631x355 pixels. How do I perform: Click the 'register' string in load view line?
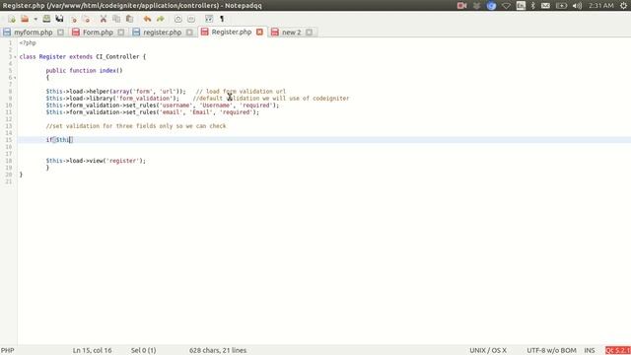point(122,161)
